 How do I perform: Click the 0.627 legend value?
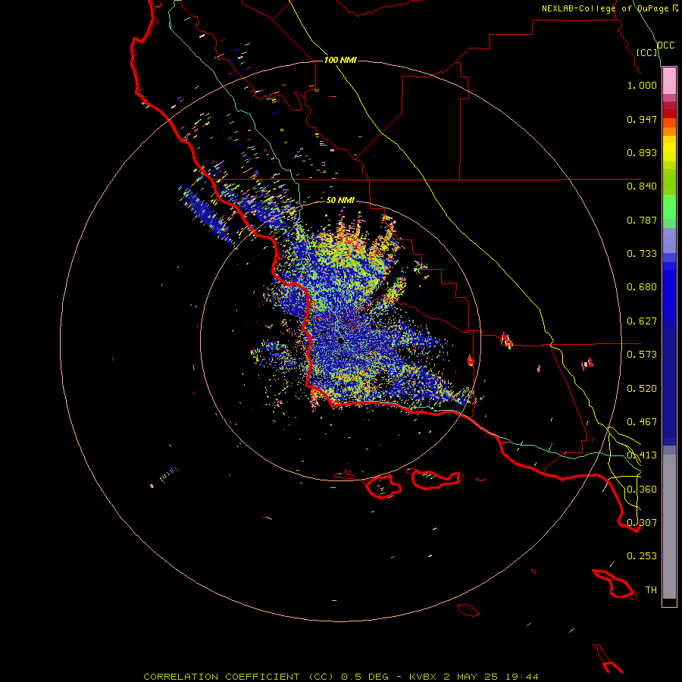(x=642, y=321)
